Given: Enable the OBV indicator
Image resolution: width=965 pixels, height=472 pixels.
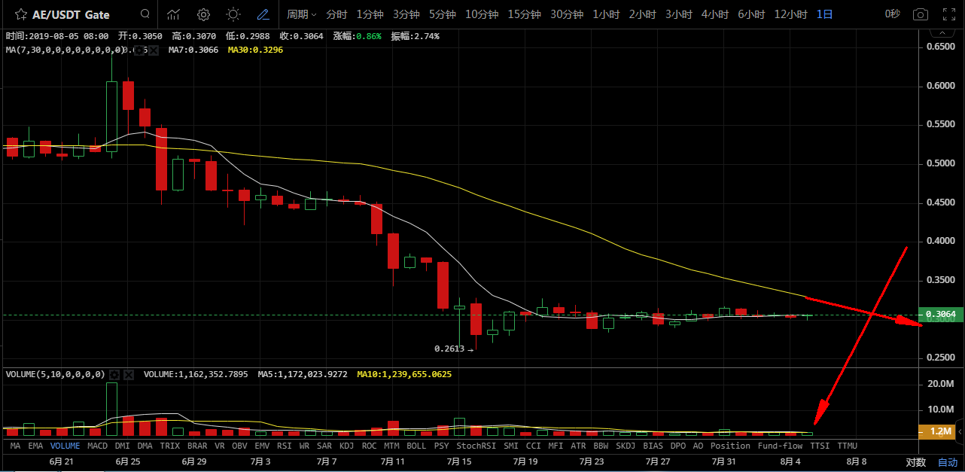Looking at the screenshot, I should 239,446.
